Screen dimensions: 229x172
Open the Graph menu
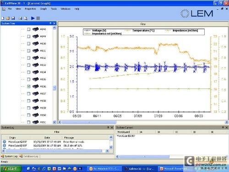[x=44, y=9]
